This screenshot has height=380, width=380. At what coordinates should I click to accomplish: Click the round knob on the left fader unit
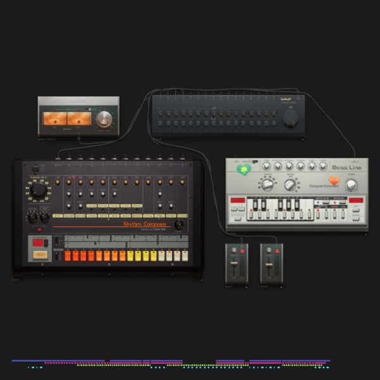pos(234,250)
